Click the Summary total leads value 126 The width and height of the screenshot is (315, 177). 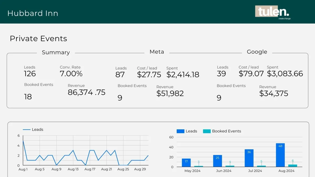30,74
